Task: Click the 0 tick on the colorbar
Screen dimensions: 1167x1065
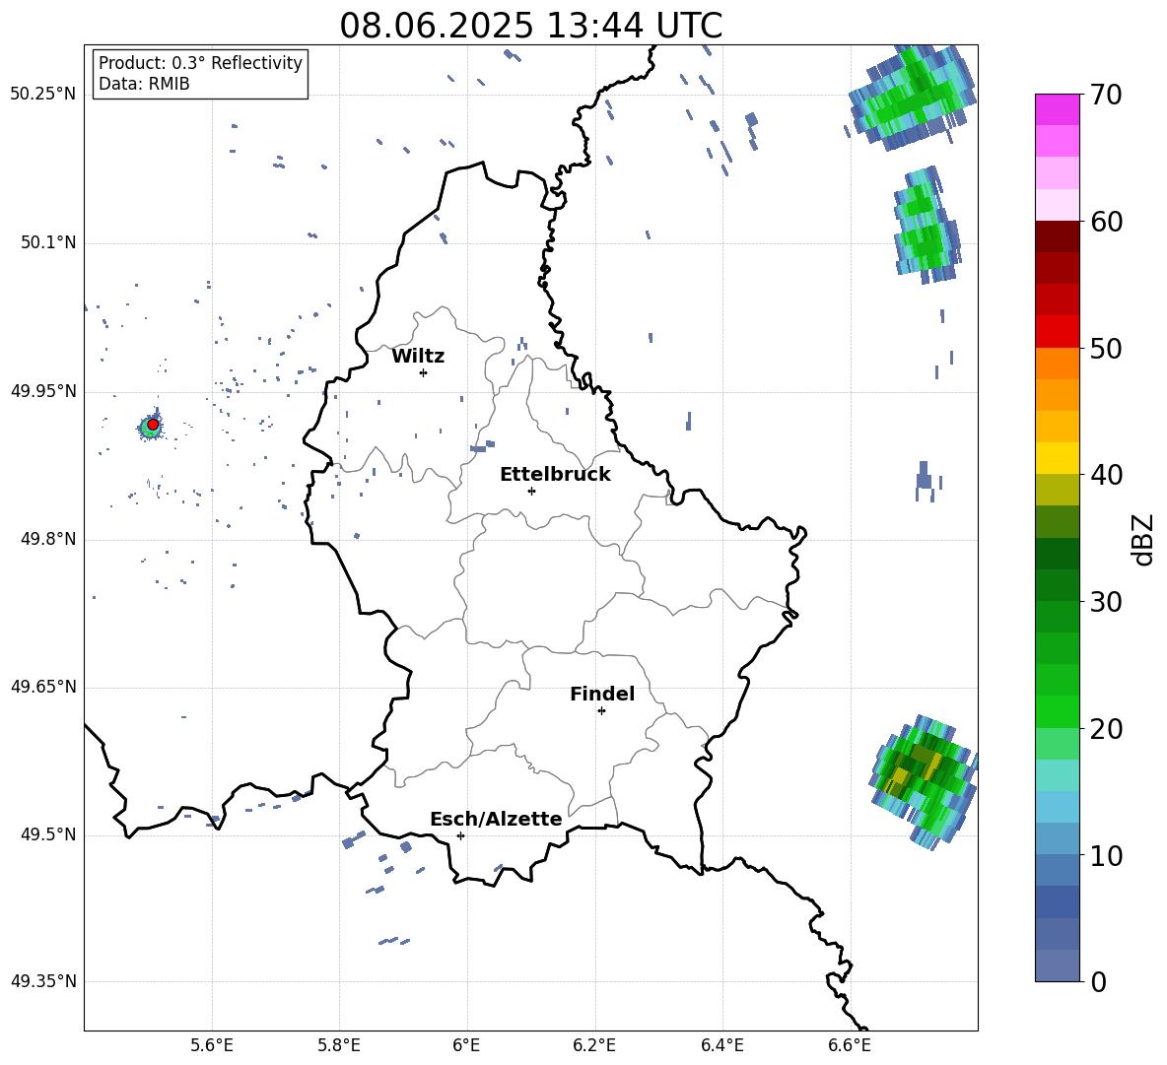Action: tap(1098, 982)
